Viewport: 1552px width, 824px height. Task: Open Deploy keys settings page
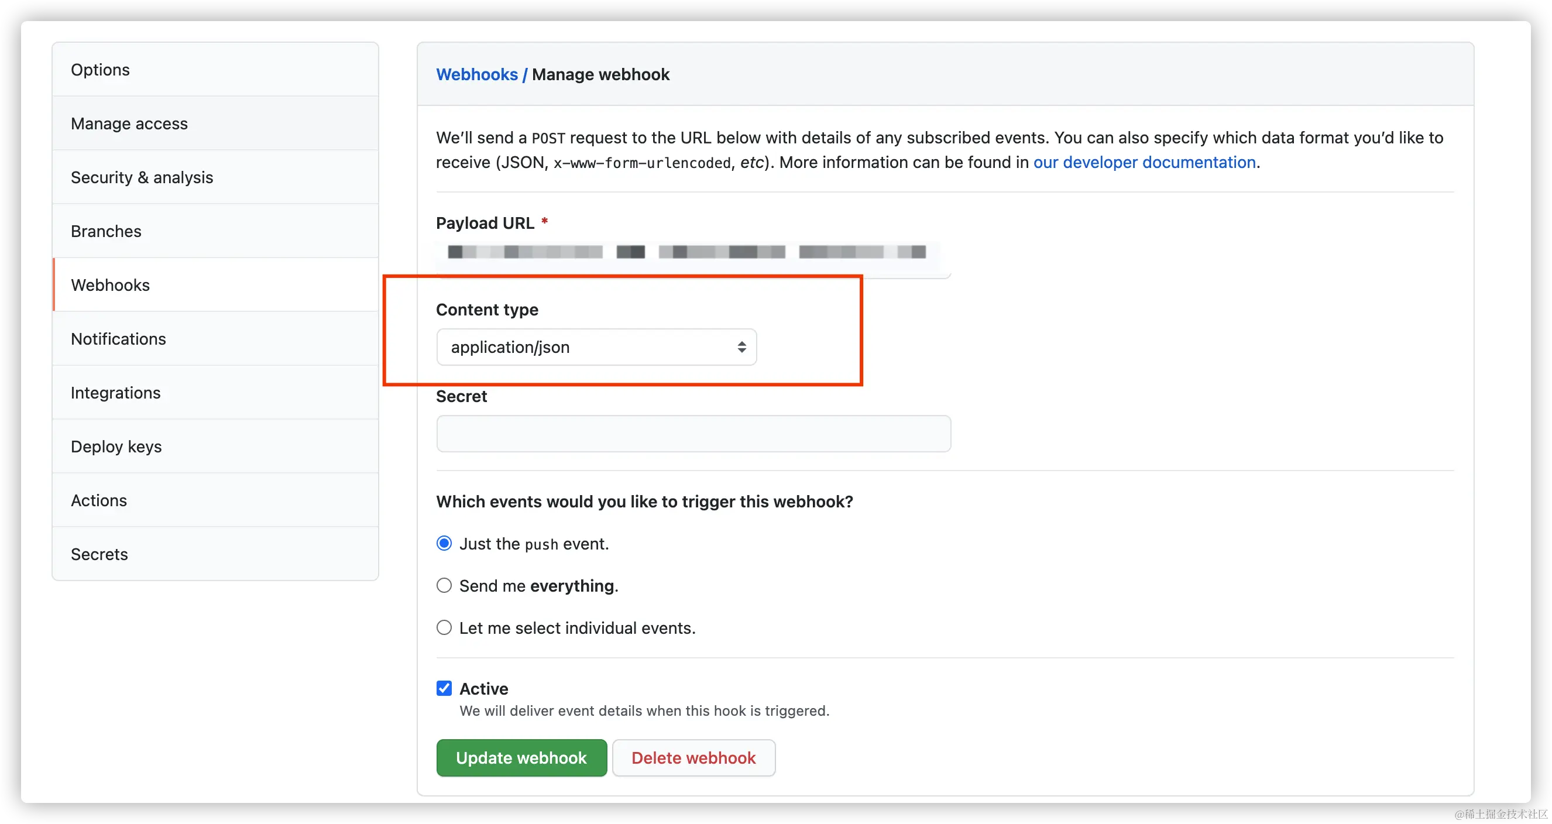pyautogui.click(x=116, y=447)
